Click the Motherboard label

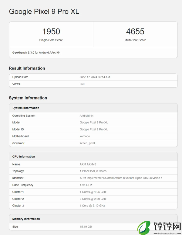[x=20, y=136]
